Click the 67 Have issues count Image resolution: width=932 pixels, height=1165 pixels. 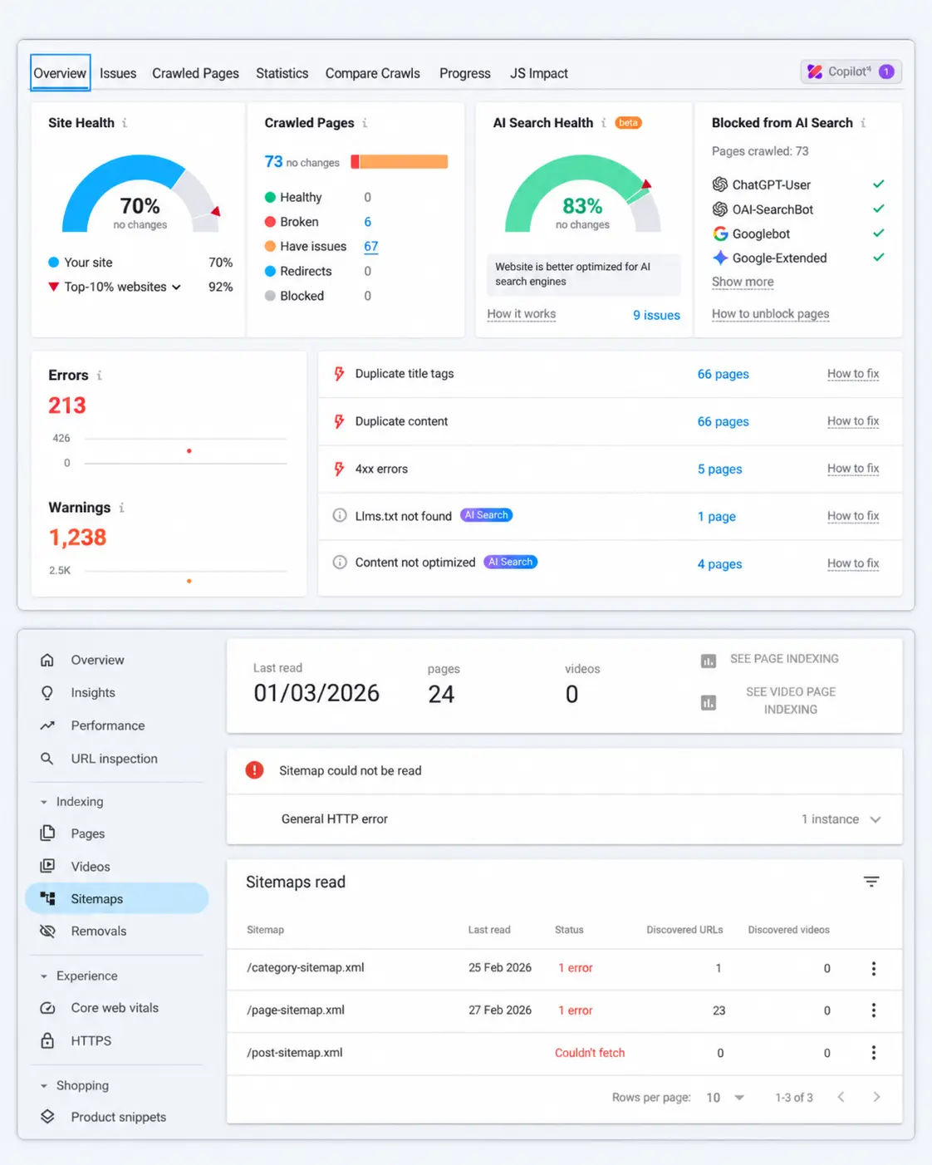370,247
